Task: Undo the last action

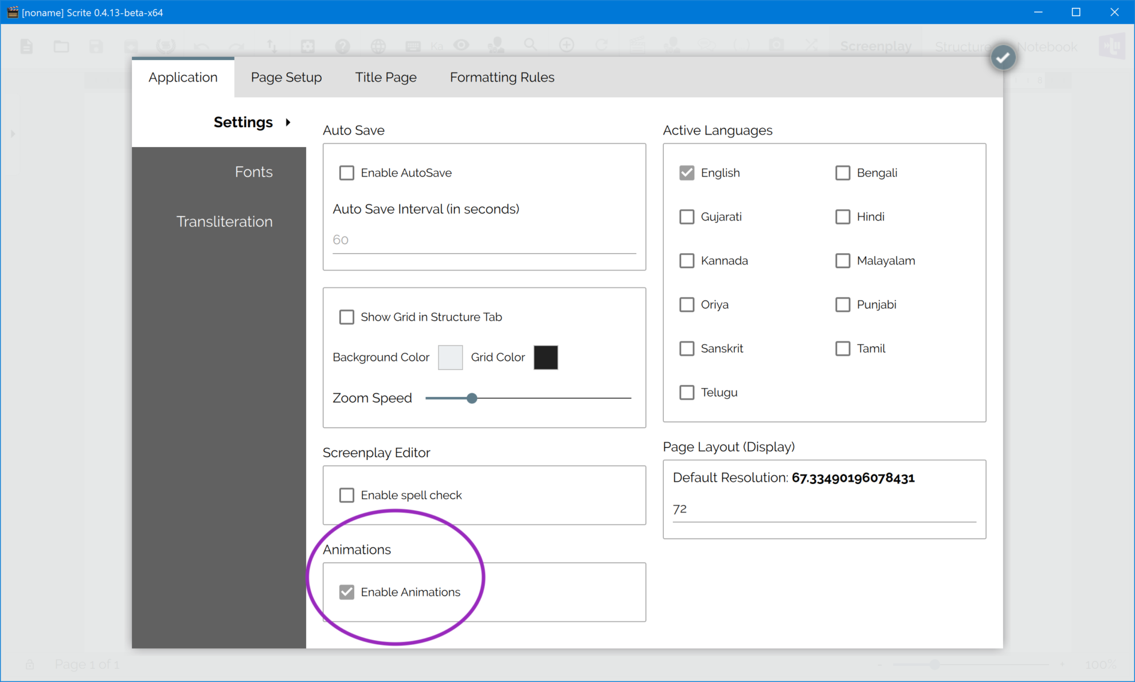Action: [x=202, y=46]
